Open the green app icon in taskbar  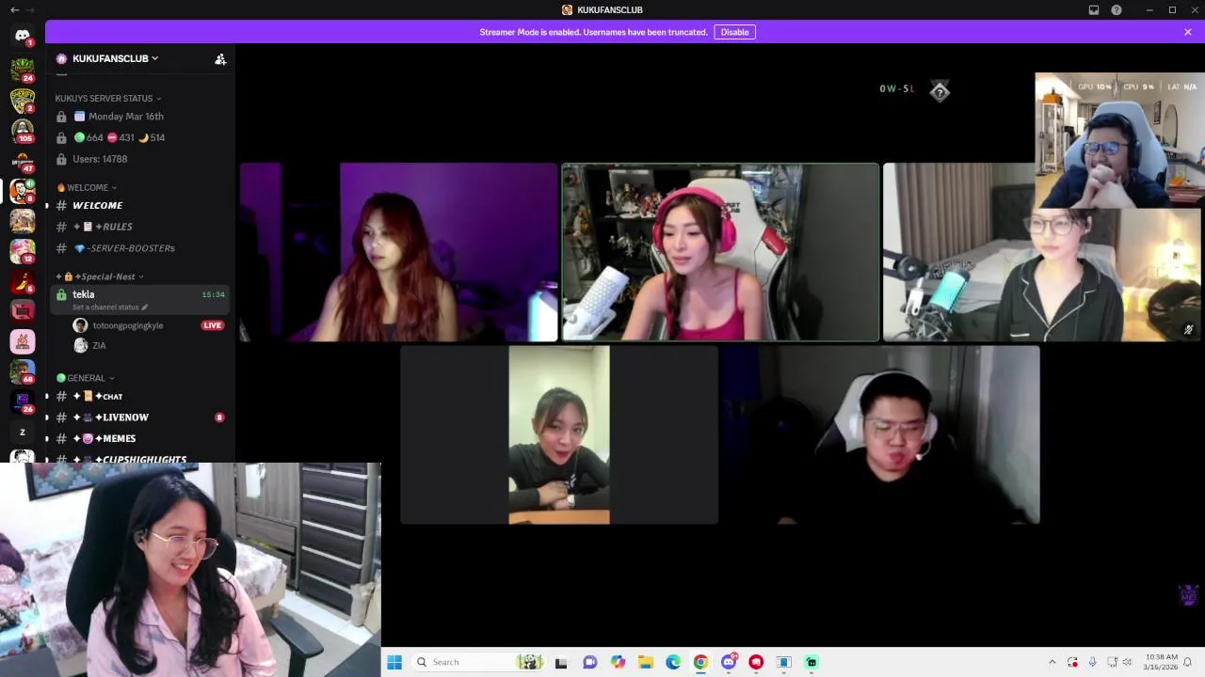tap(811, 662)
